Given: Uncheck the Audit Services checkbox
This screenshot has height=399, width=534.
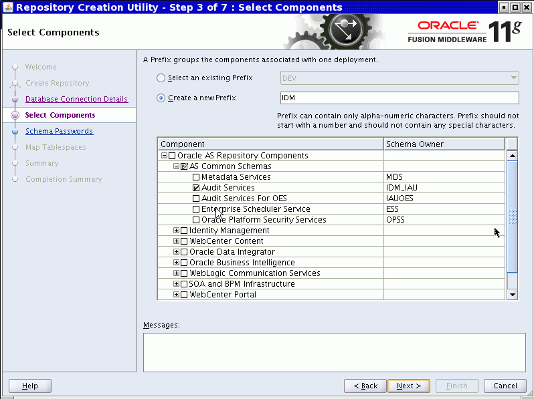Looking at the screenshot, I should (196, 188).
